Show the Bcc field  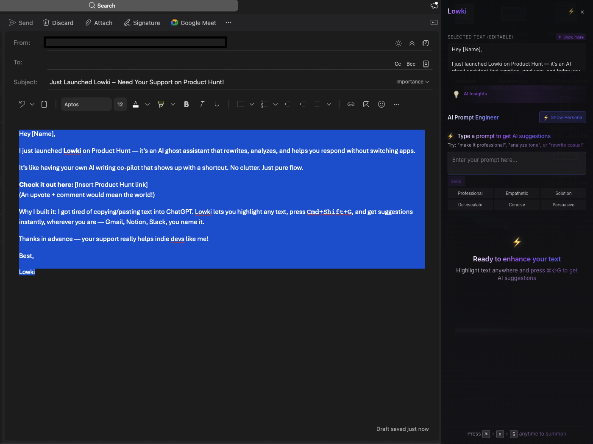pyautogui.click(x=411, y=64)
